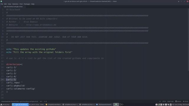Click the line 'carli-2/'
189x106 pixels.
(x=11, y=70)
